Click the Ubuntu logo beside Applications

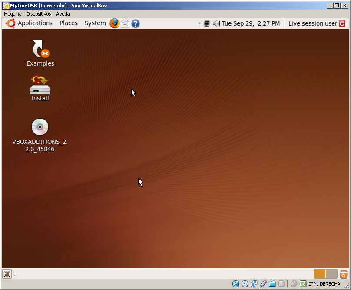pyautogui.click(x=10, y=23)
